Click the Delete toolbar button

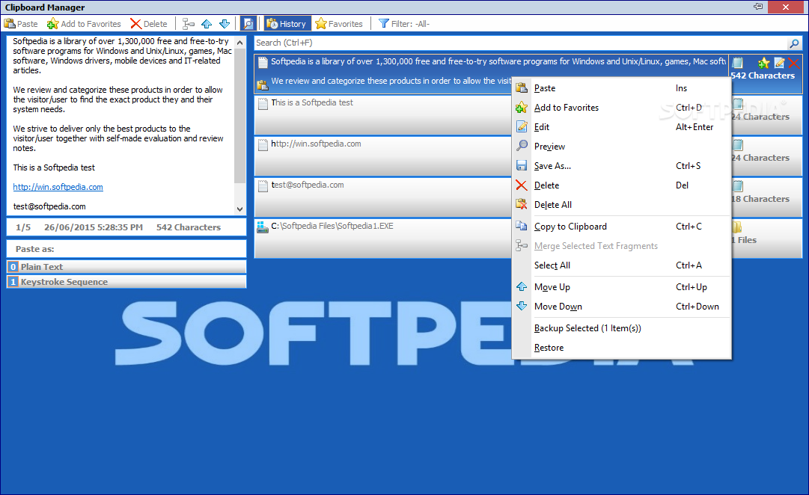click(149, 24)
